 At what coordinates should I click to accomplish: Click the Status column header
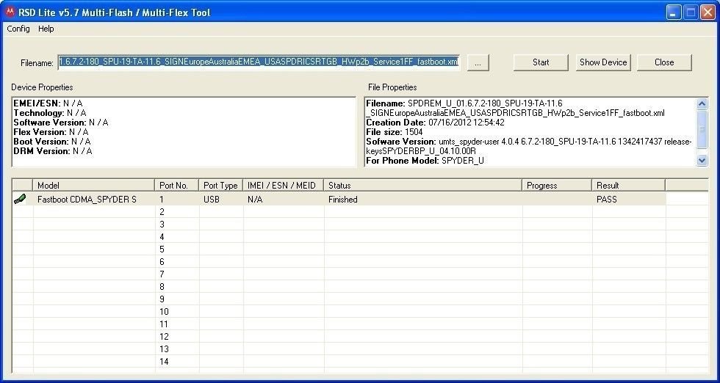423,186
